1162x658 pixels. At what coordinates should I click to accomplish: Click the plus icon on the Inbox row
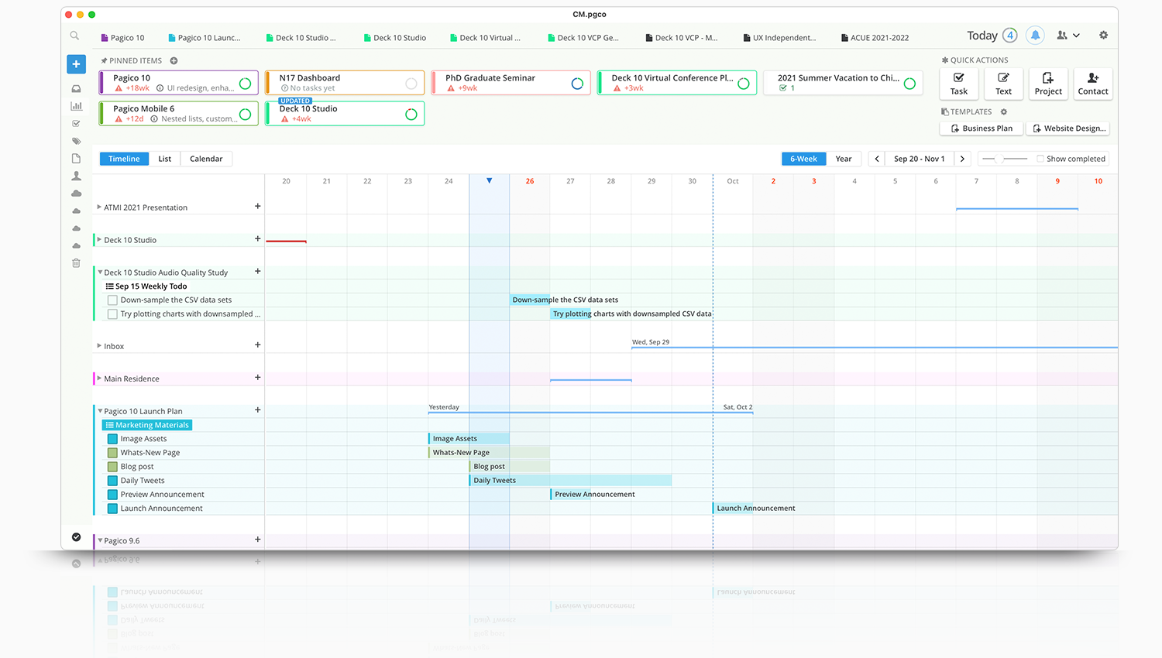click(257, 345)
